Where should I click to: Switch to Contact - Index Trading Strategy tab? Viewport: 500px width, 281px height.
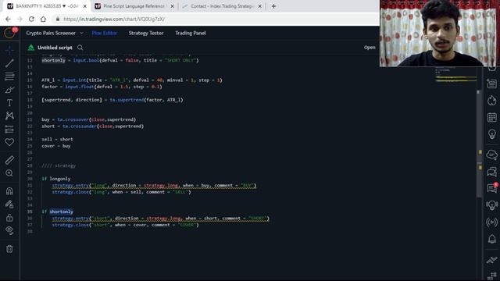(222, 6)
